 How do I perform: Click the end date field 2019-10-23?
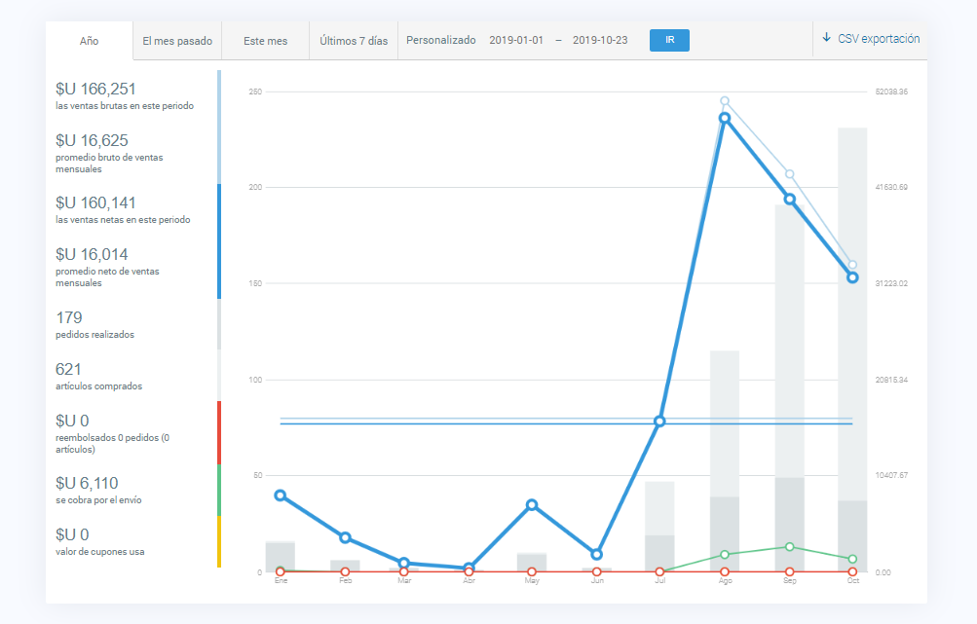(599, 41)
